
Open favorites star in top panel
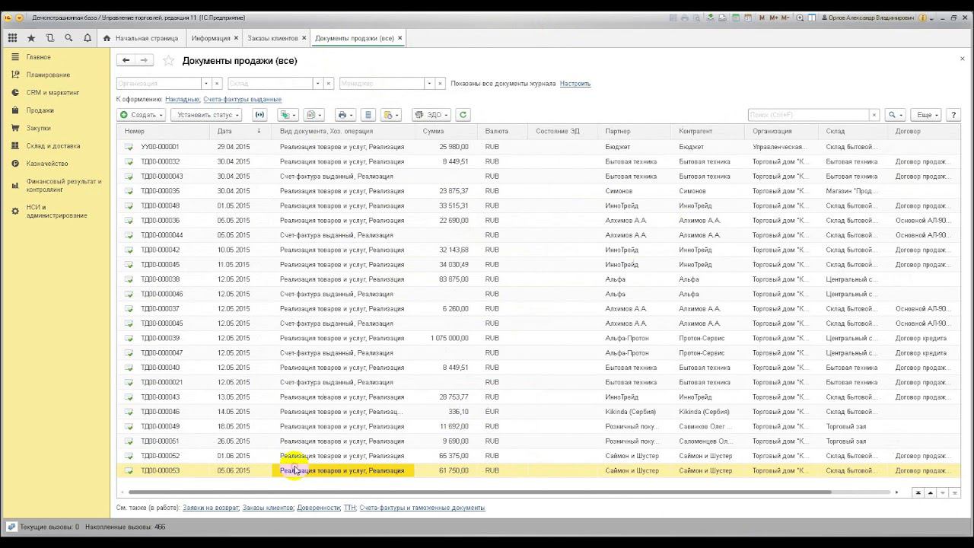(31, 37)
